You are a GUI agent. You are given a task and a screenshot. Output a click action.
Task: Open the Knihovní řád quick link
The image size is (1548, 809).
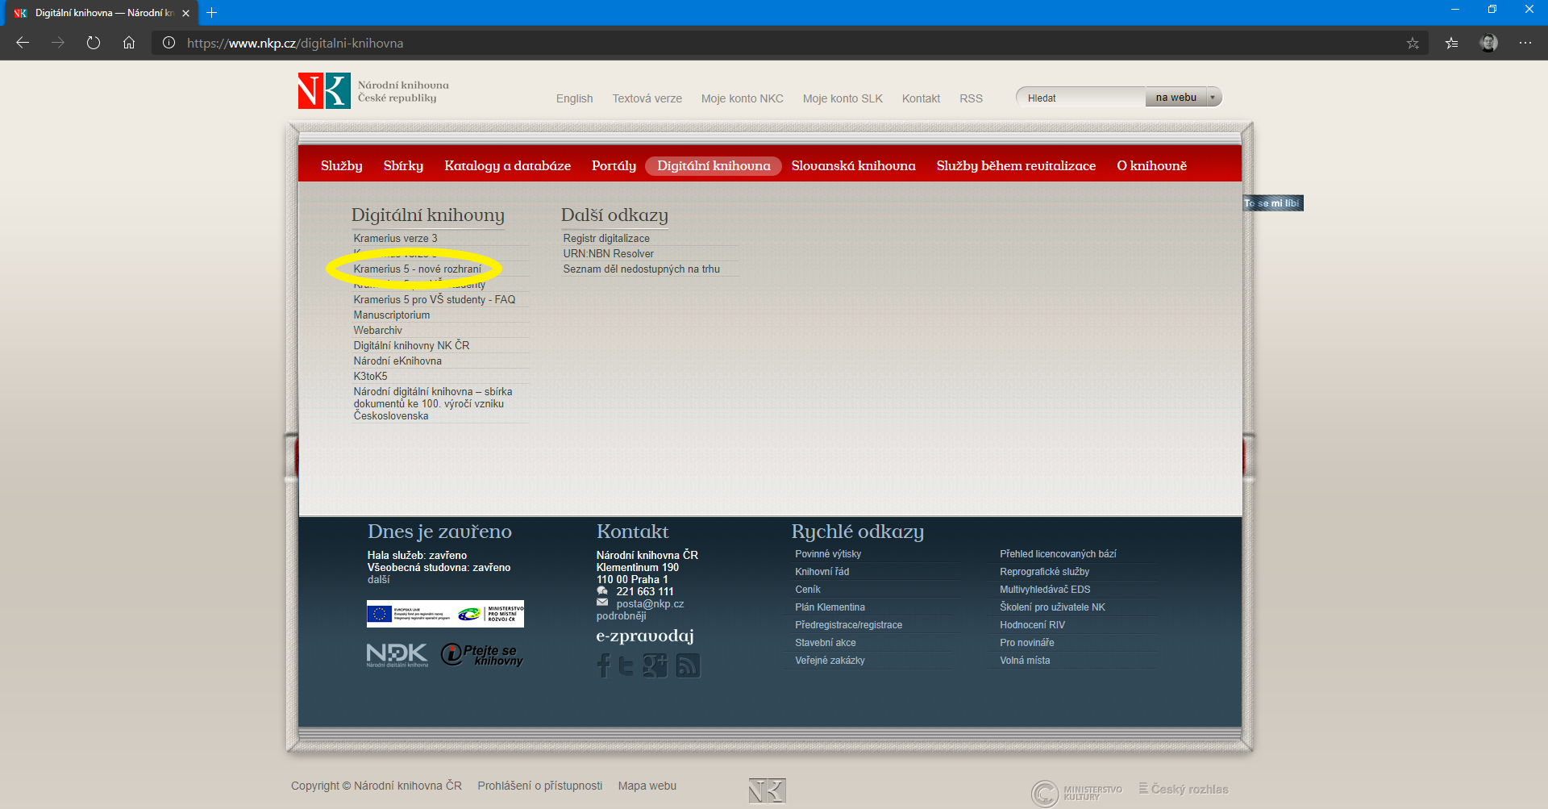point(822,572)
